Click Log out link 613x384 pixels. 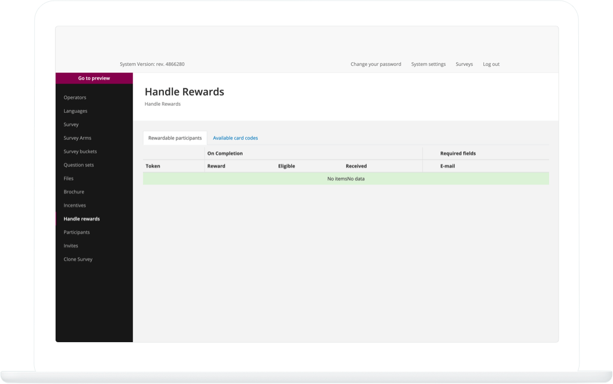tap(491, 64)
